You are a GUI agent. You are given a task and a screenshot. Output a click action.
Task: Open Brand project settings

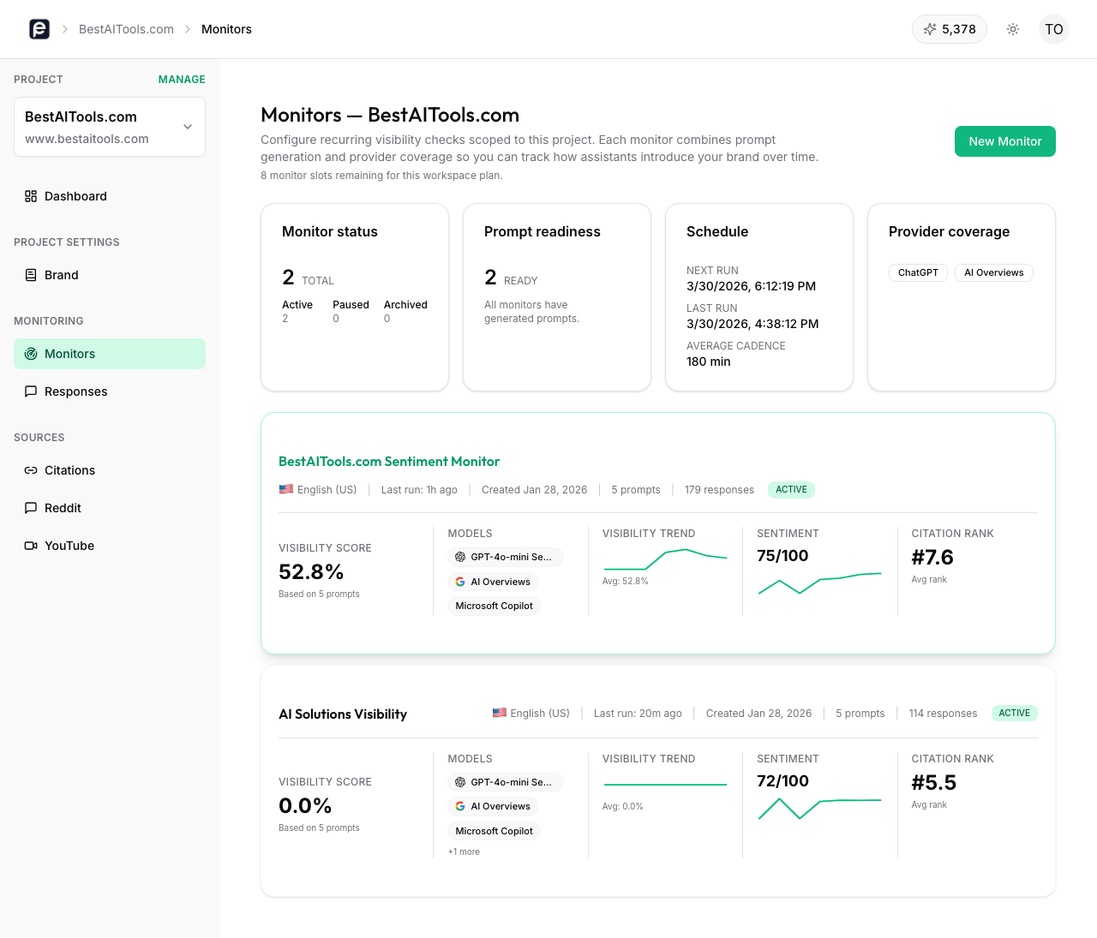(x=110, y=275)
